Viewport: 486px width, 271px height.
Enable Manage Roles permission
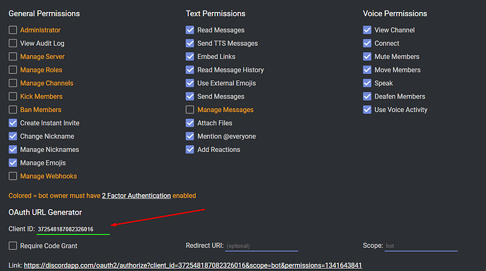[x=13, y=70]
